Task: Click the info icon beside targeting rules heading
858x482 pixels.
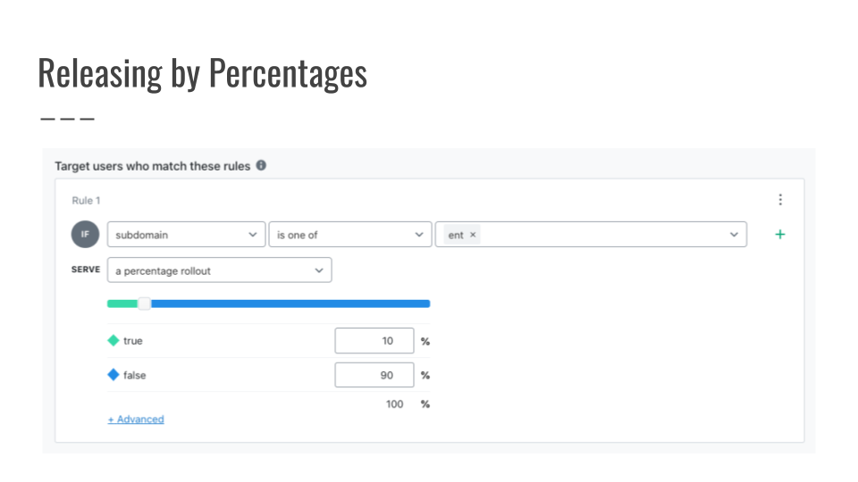Action: pyautogui.click(x=261, y=165)
